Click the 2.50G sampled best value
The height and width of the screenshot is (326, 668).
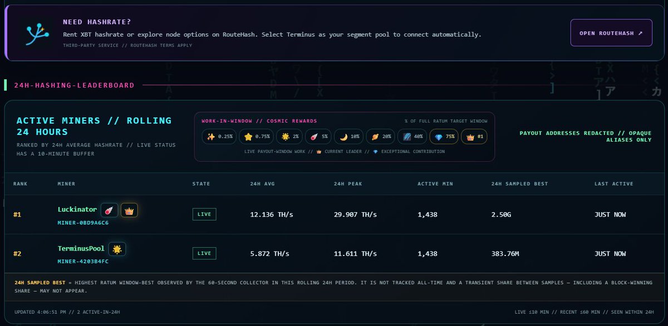502,214
